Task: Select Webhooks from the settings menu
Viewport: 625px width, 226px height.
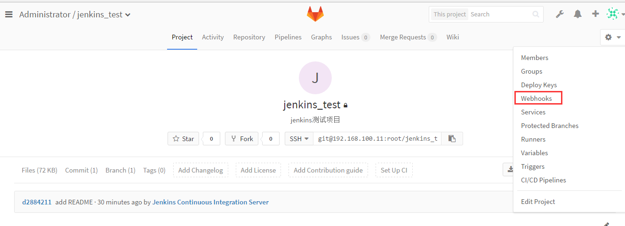Action: [536, 98]
